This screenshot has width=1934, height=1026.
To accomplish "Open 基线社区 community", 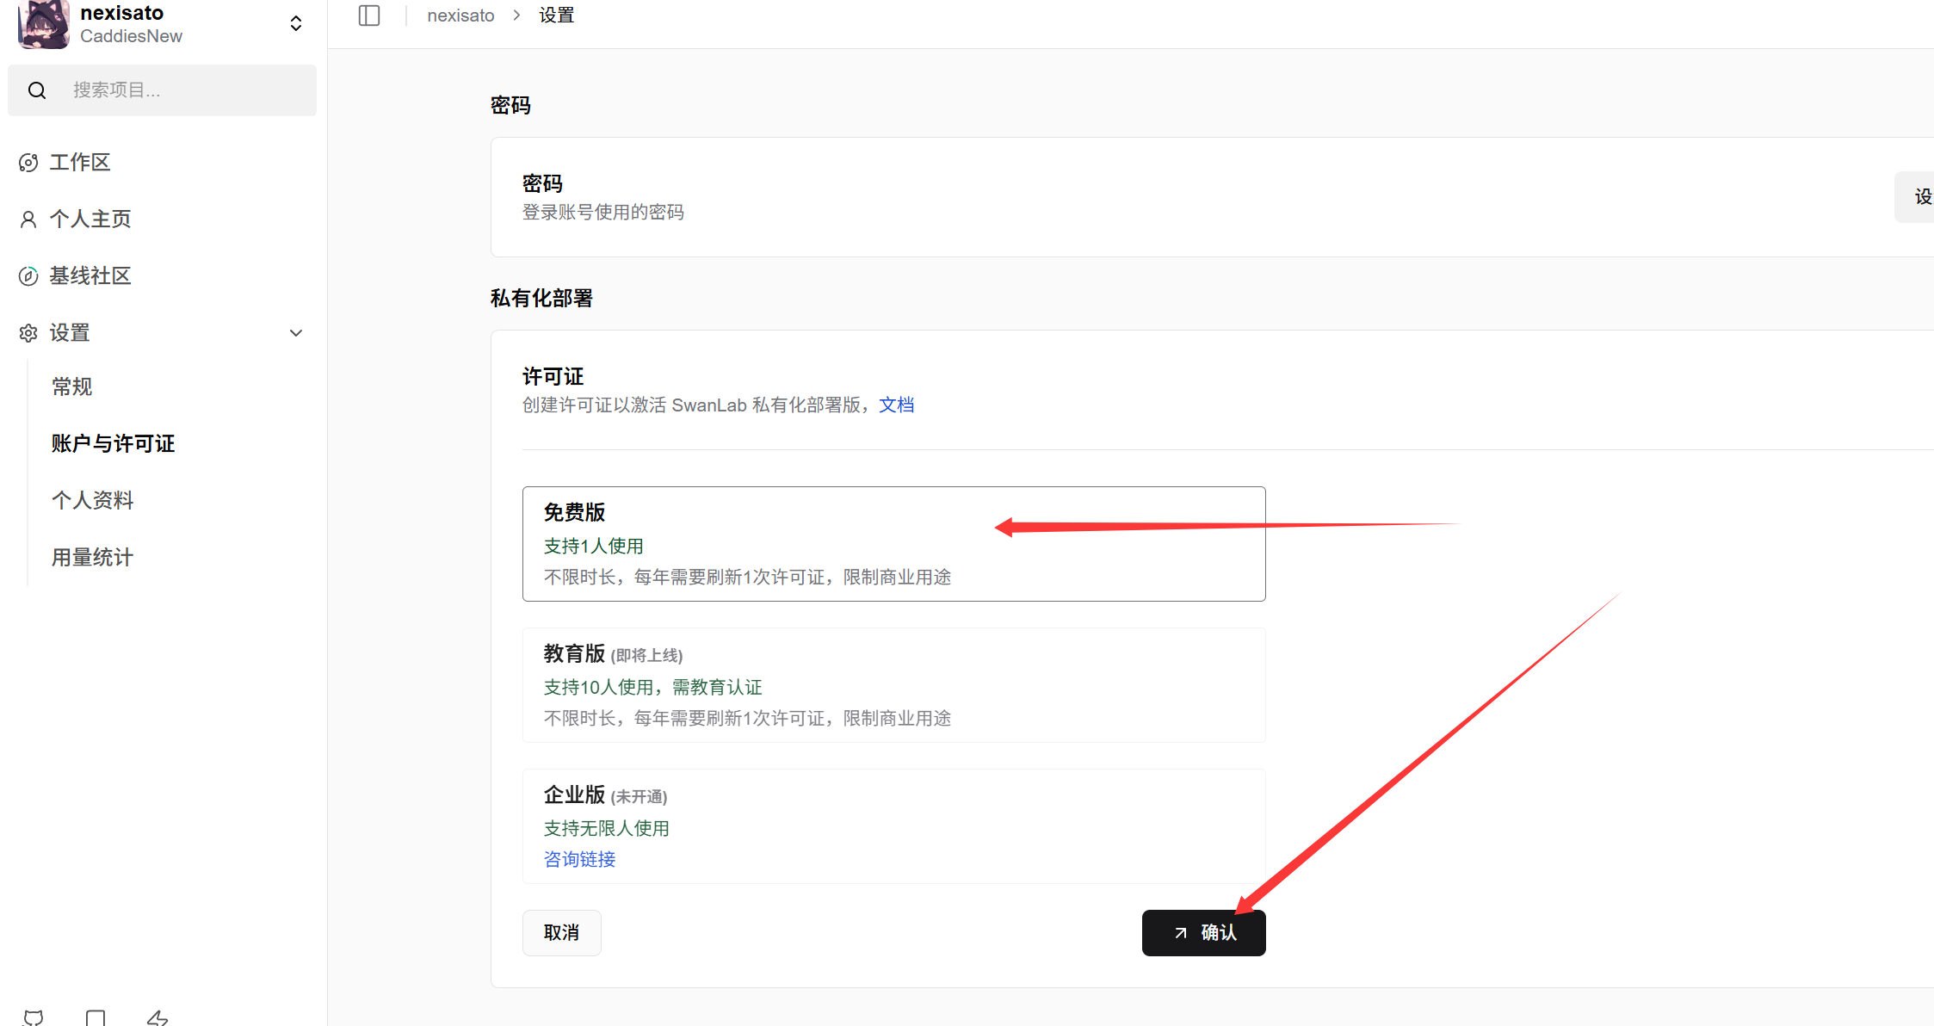I will [90, 275].
